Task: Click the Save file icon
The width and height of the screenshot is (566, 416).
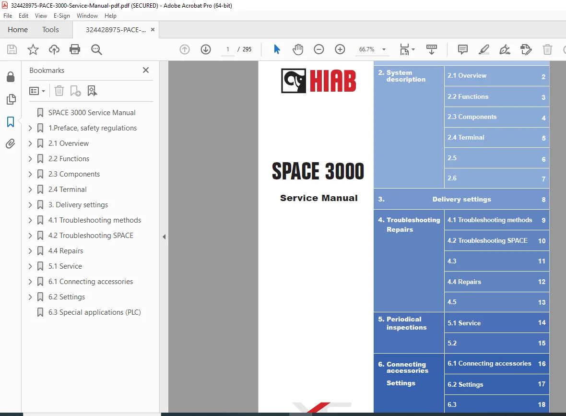Action: (12, 49)
